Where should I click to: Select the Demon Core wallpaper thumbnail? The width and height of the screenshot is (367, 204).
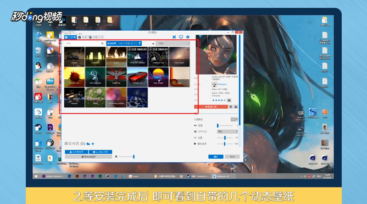click(x=74, y=77)
